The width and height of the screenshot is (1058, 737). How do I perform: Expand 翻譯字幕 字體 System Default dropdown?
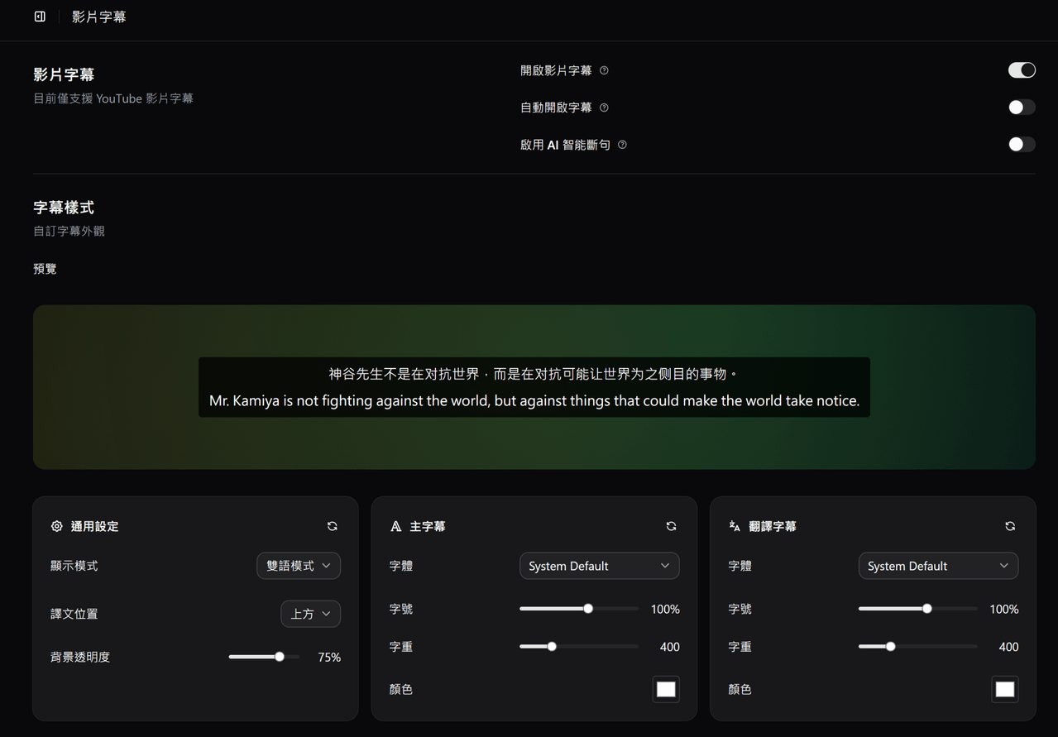pos(938,566)
